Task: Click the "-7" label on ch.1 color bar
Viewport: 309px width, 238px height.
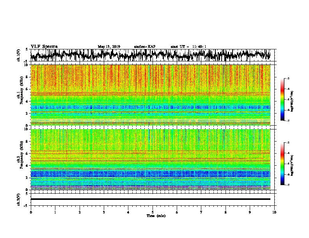Action: tap(288, 121)
